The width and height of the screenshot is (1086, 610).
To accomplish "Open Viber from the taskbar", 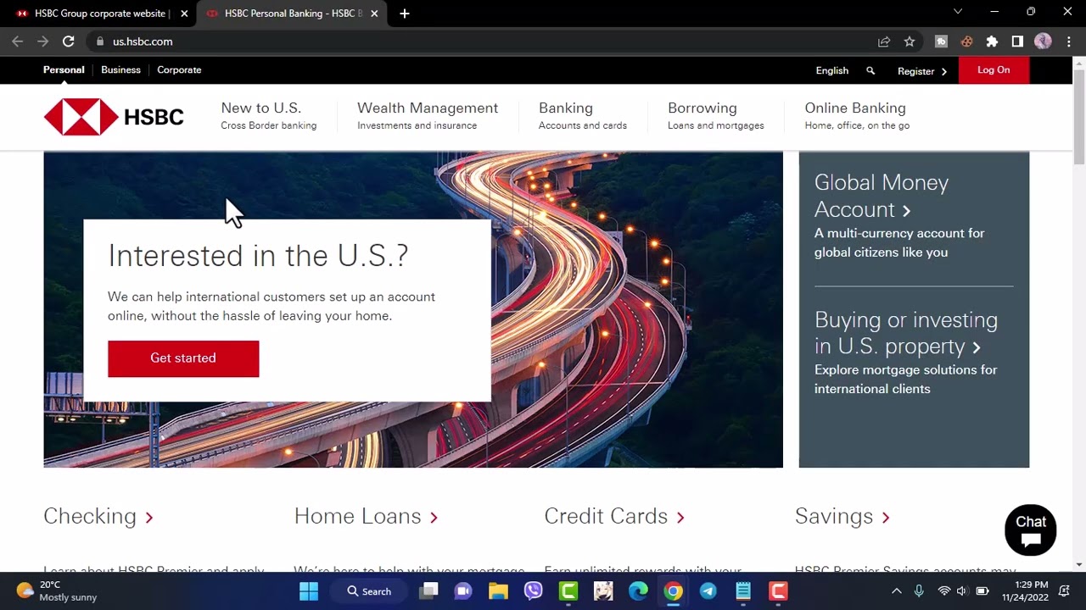I will (533, 591).
